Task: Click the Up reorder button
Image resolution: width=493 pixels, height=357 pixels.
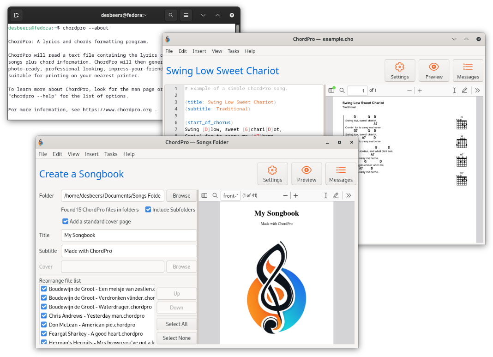Action: pos(177,293)
